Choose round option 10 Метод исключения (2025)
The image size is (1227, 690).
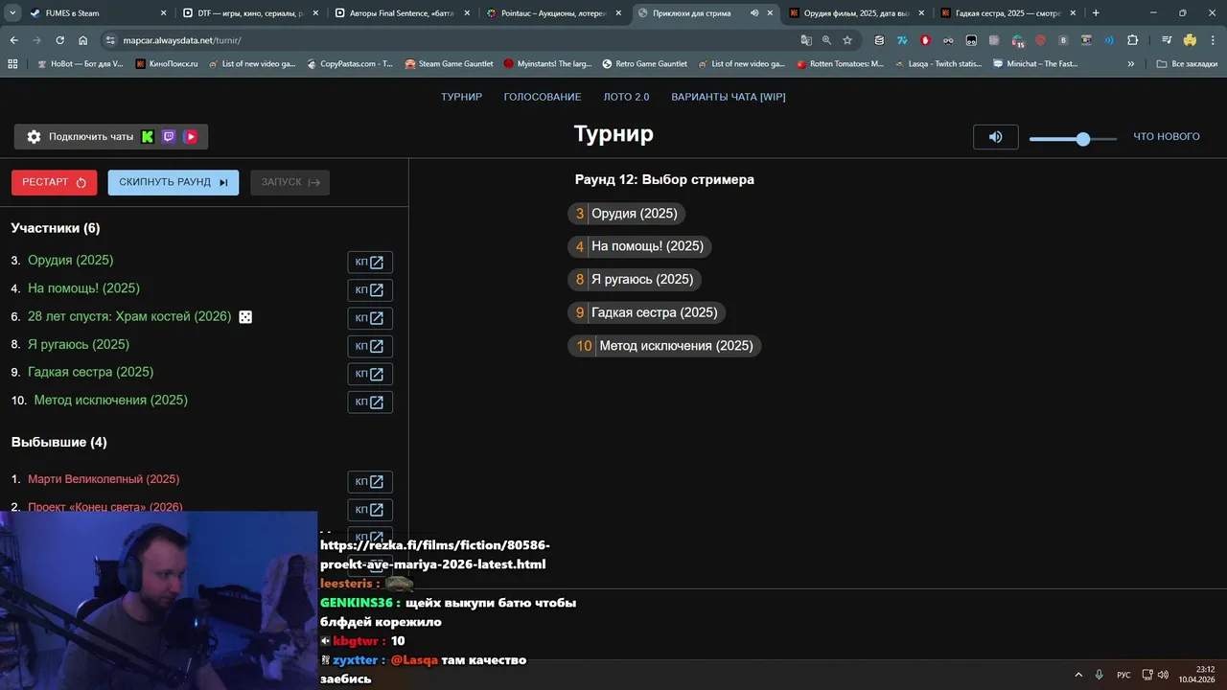click(664, 346)
